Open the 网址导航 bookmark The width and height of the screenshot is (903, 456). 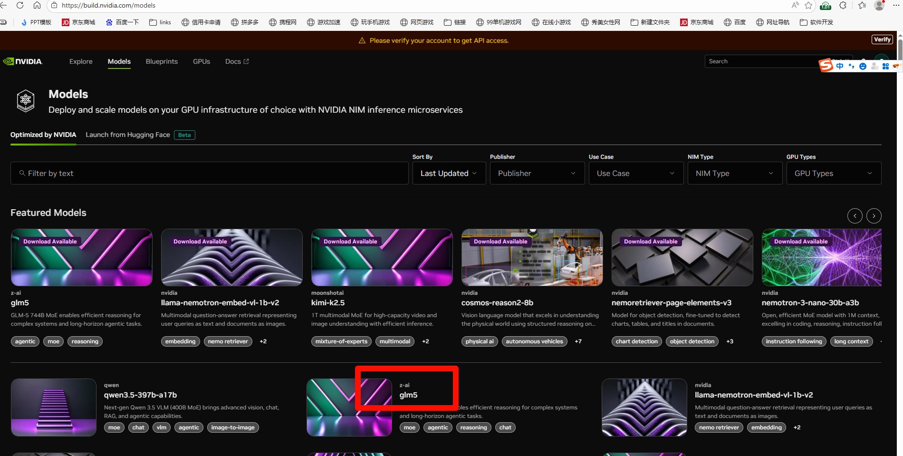click(773, 22)
